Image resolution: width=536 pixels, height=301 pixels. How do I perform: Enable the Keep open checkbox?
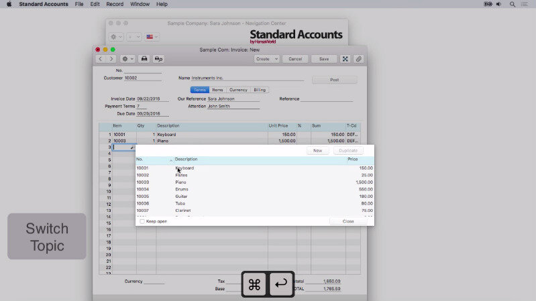(142, 221)
